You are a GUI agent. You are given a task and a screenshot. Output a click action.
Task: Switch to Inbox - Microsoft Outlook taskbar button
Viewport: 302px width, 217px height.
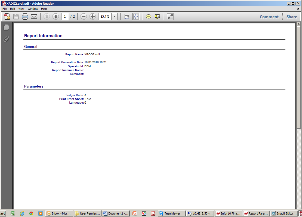(59, 213)
